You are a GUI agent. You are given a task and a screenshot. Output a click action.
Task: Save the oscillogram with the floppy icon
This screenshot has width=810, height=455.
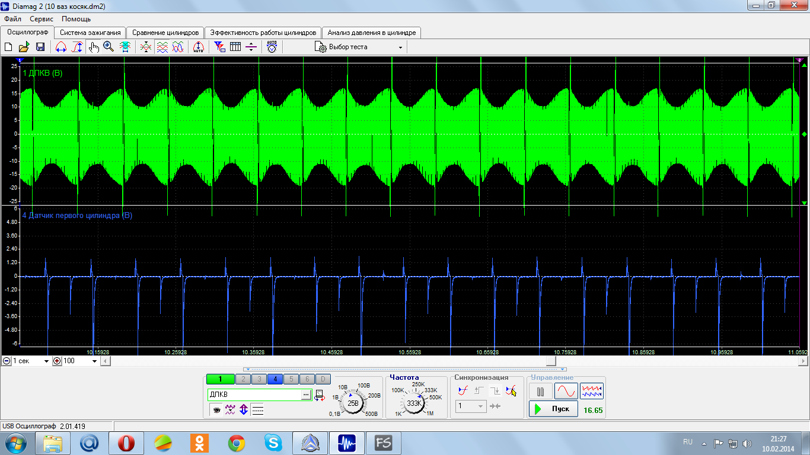pyautogui.click(x=40, y=47)
